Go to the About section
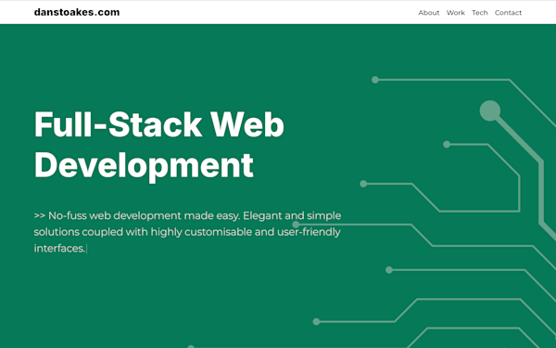This screenshot has height=348, width=556. click(x=429, y=13)
